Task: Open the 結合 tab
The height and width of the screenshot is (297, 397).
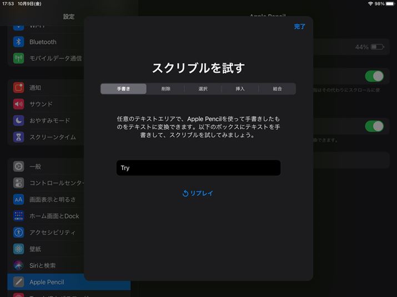Action: click(x=277, y=89)
